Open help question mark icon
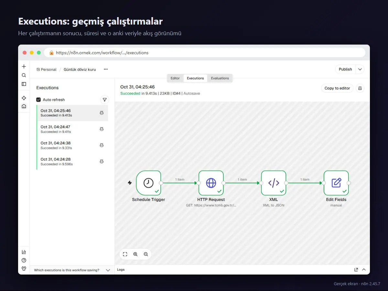This screenshot has height=291, width=388. [24, 260]
